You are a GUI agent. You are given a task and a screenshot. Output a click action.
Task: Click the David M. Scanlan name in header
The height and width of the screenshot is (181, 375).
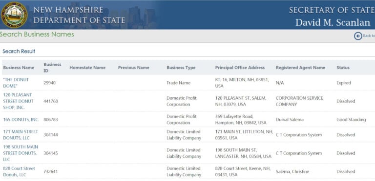pos(333,22)
